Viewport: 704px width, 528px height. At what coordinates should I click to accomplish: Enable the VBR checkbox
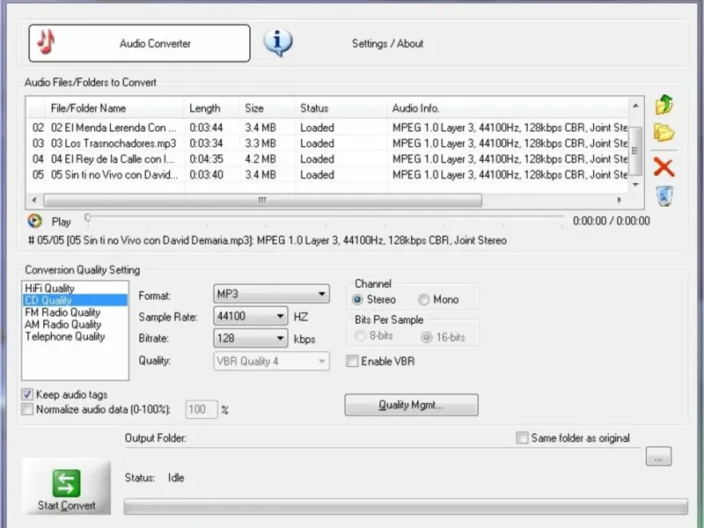point(353,361)
